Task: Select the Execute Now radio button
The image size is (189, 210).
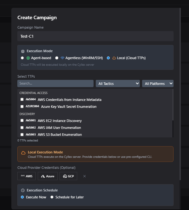Action: (22, 197)
